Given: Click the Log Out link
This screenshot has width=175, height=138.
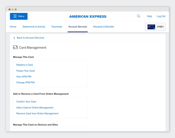Looking at the screenshot, I should click(161, 16).
